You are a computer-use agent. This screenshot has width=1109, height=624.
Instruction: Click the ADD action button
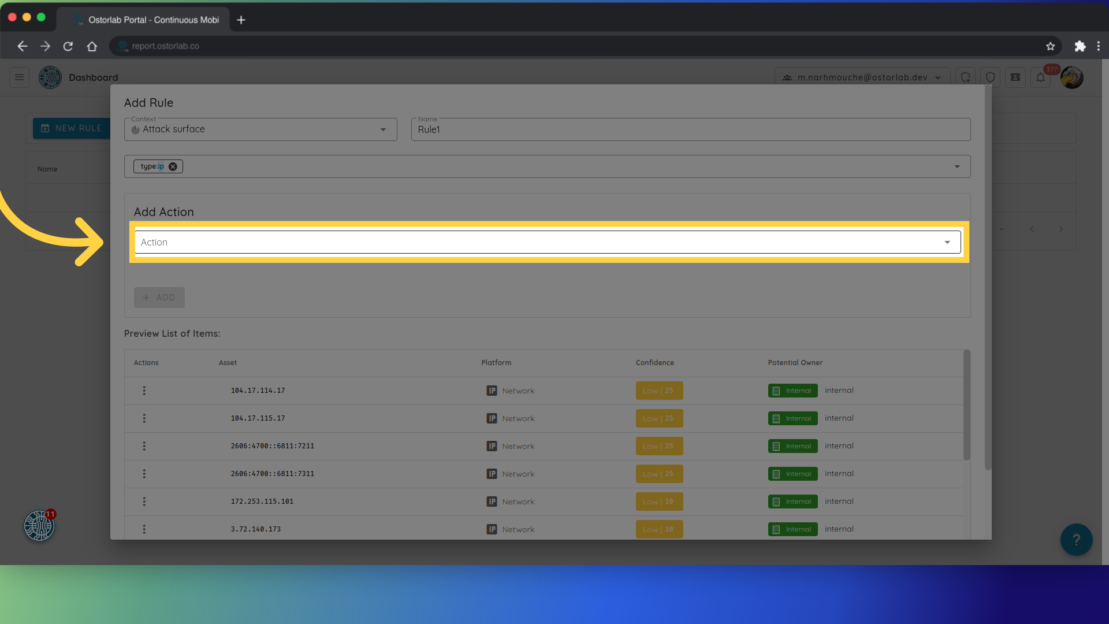point(159,298)
